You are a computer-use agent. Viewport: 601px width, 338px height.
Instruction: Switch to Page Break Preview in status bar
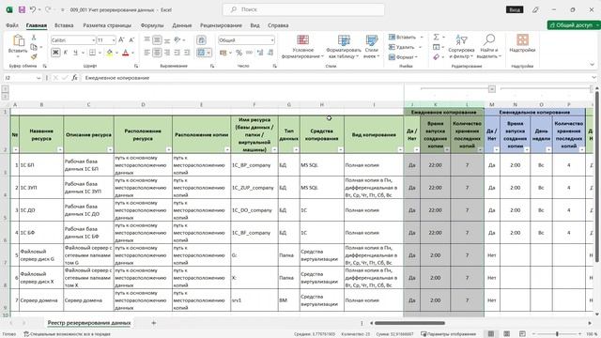coord(522,334)
